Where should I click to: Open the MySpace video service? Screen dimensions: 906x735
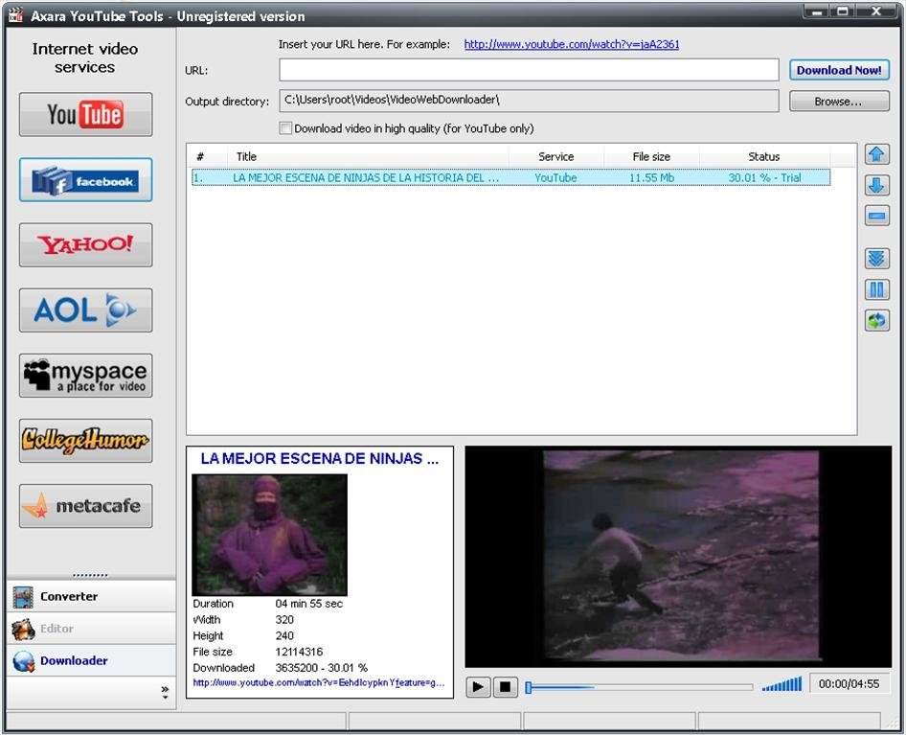click(85, 376)
